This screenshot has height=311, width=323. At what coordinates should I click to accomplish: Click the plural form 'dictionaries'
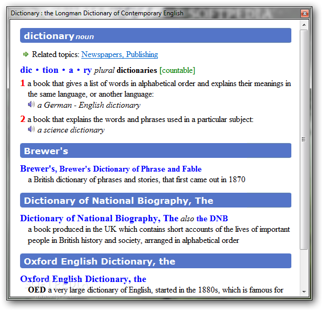click(137, 70)
